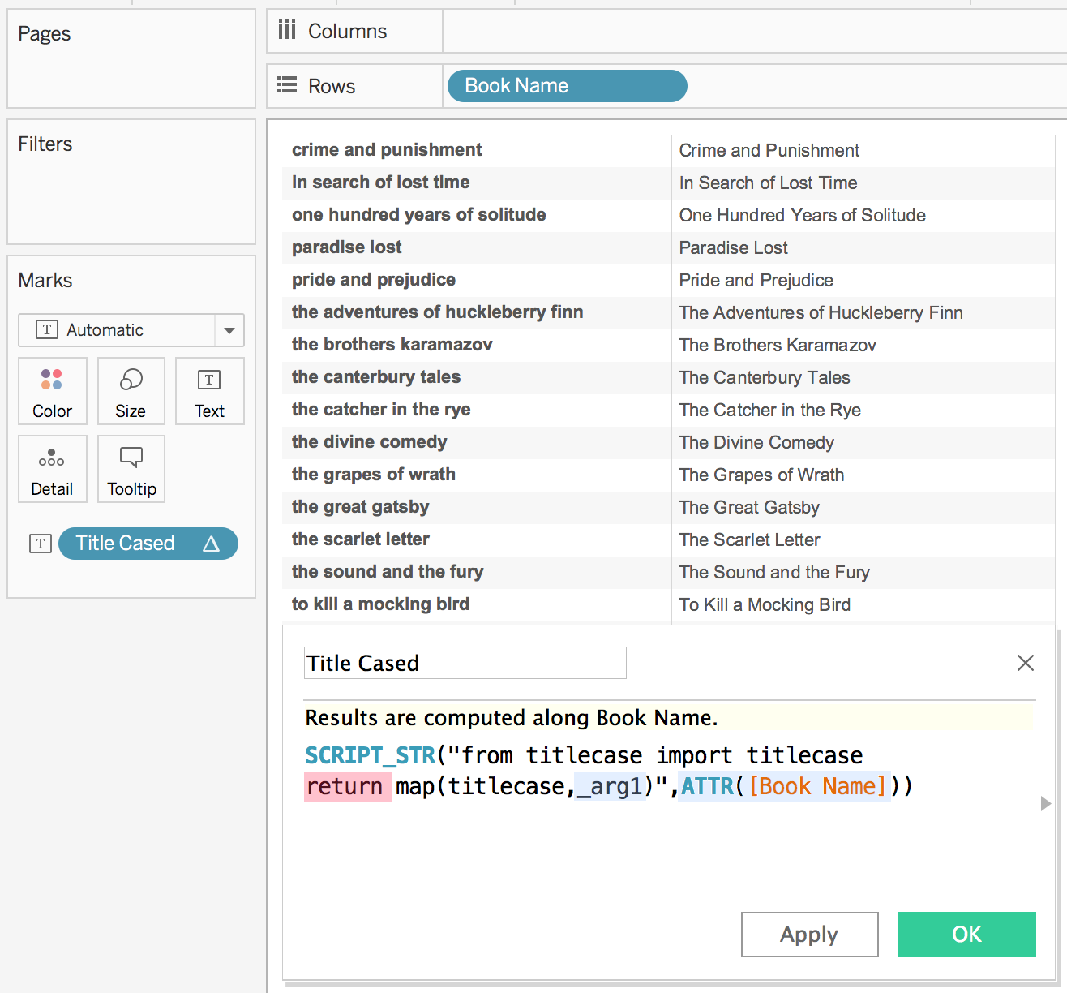Screen dimensions: 1067x993
Task: Select the Color button on Marks card
Action: (x=52, y=391)
